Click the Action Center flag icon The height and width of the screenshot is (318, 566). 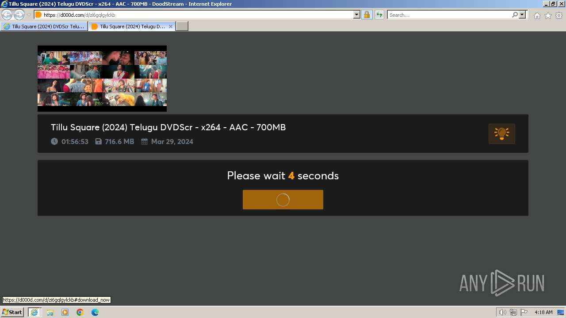click(x=524, y=312)
